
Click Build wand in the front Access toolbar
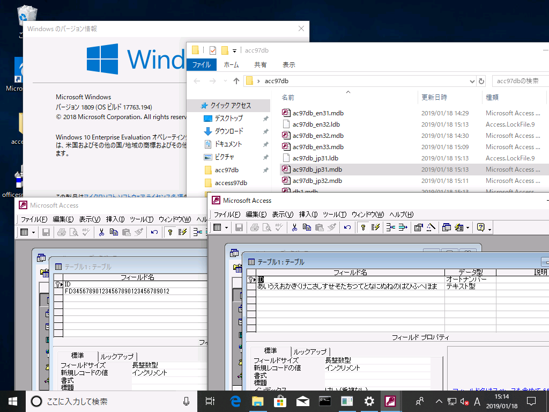click(x=431, y=227)
